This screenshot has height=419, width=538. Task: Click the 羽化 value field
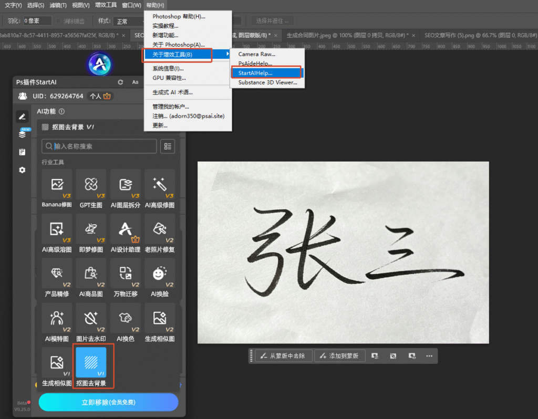click(x=37, y=21)
